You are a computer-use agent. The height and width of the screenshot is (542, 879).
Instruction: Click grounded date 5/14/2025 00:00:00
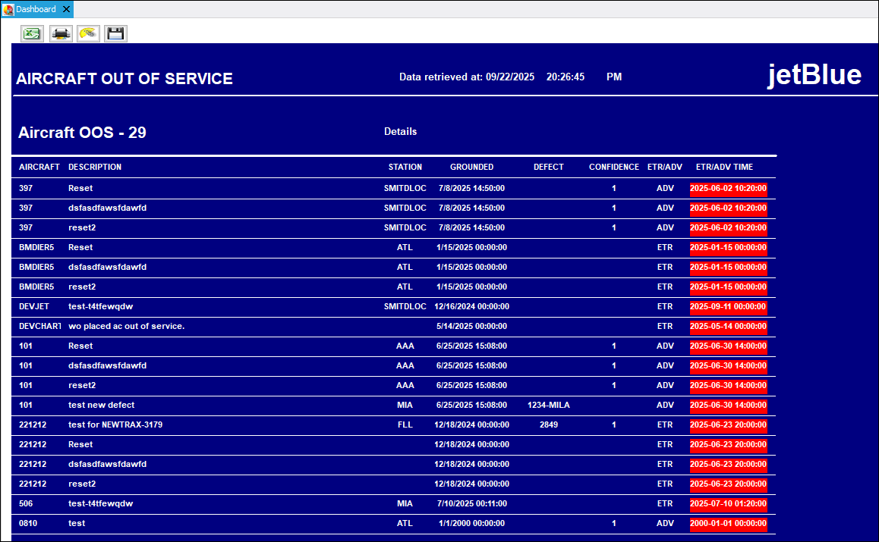click(x=472, y=327)
